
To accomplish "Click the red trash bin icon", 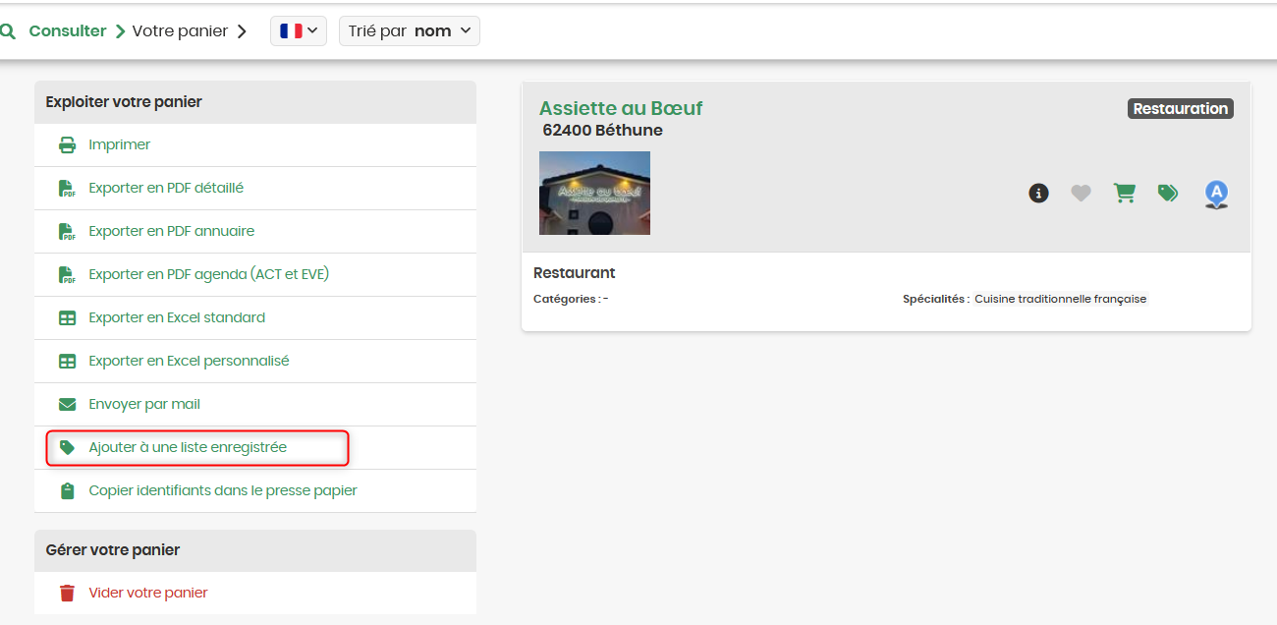I will pos(67,593).
